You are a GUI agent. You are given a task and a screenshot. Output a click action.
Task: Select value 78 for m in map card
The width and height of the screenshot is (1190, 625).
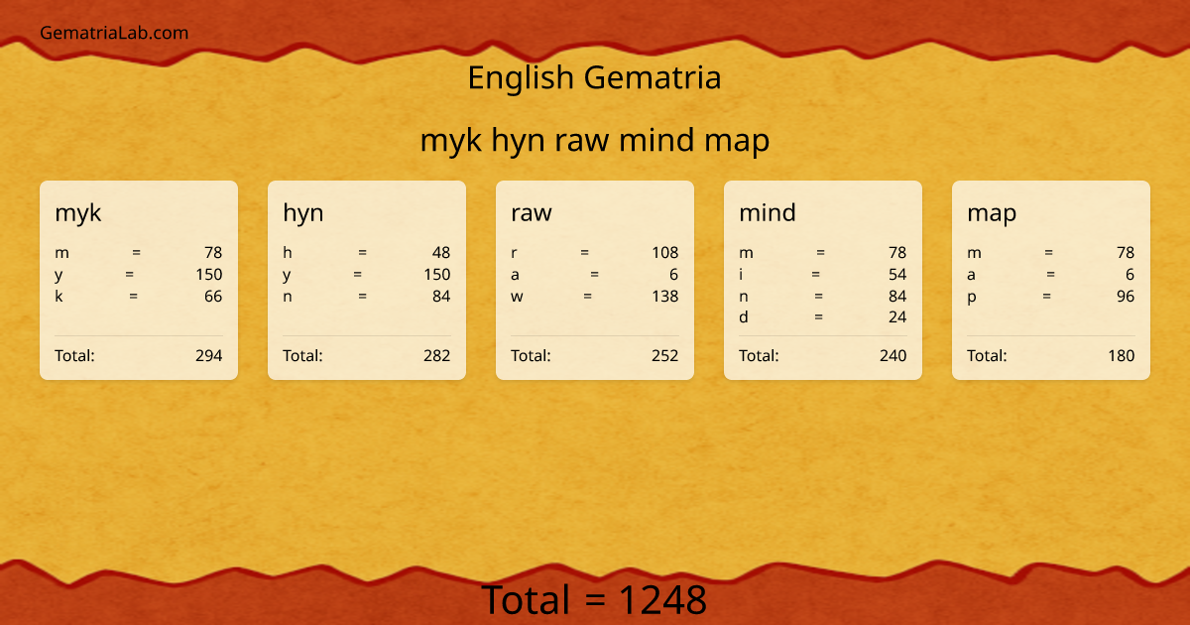1126,253
